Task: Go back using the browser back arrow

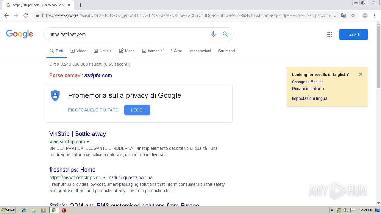Action: pos(7,15)
